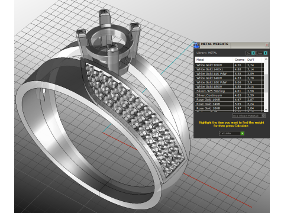Click the Calculate button
Screen dimensions: 284x213
click(231, 133)
